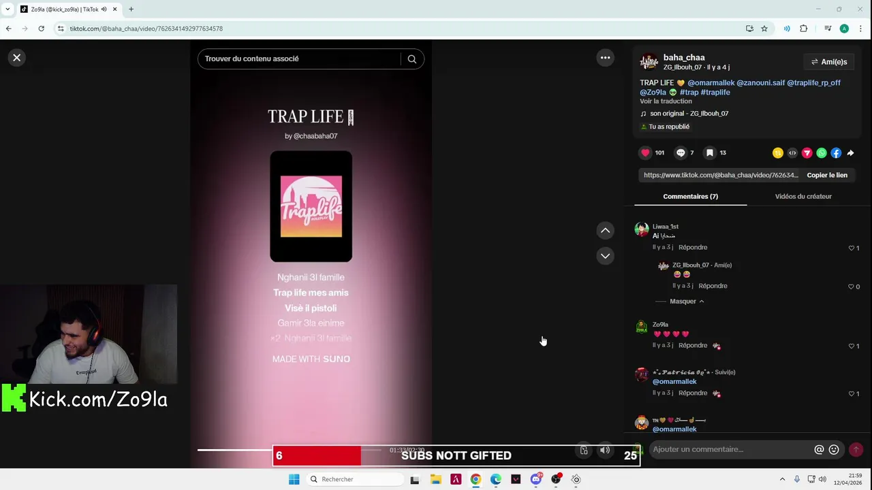Open Microsoft Edge from the taskbar
This screenshot has width=872, height=490.
click(x=495, y=479)
